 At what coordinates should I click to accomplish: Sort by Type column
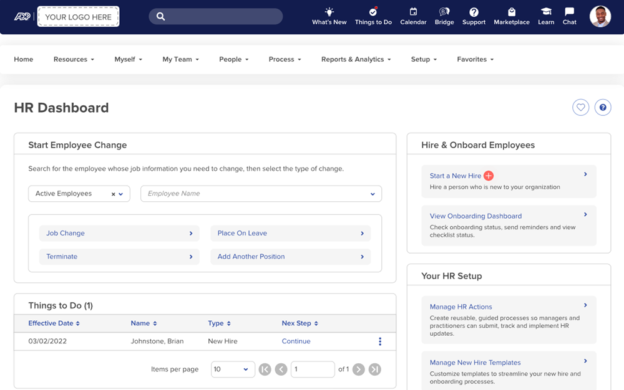pos(219,323)
